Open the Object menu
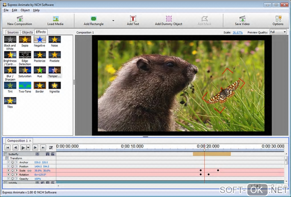The image size is (291, 197). coord(25,10)
